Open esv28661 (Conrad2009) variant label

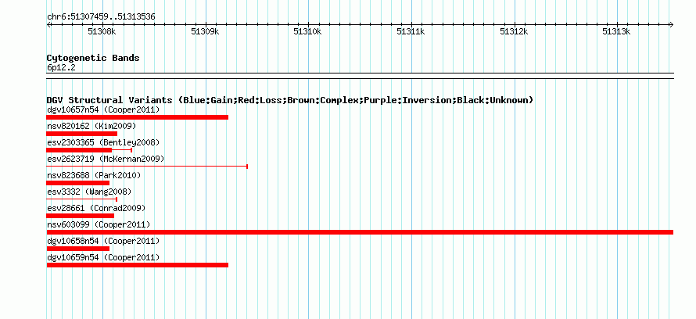click(96, 208)
